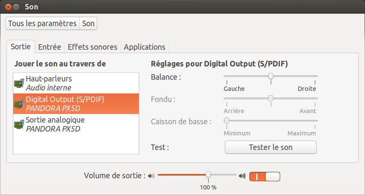Viewport: 365px width, 195px height.
Task: Click the Caisson de basse slider handle
Action: 227,121
